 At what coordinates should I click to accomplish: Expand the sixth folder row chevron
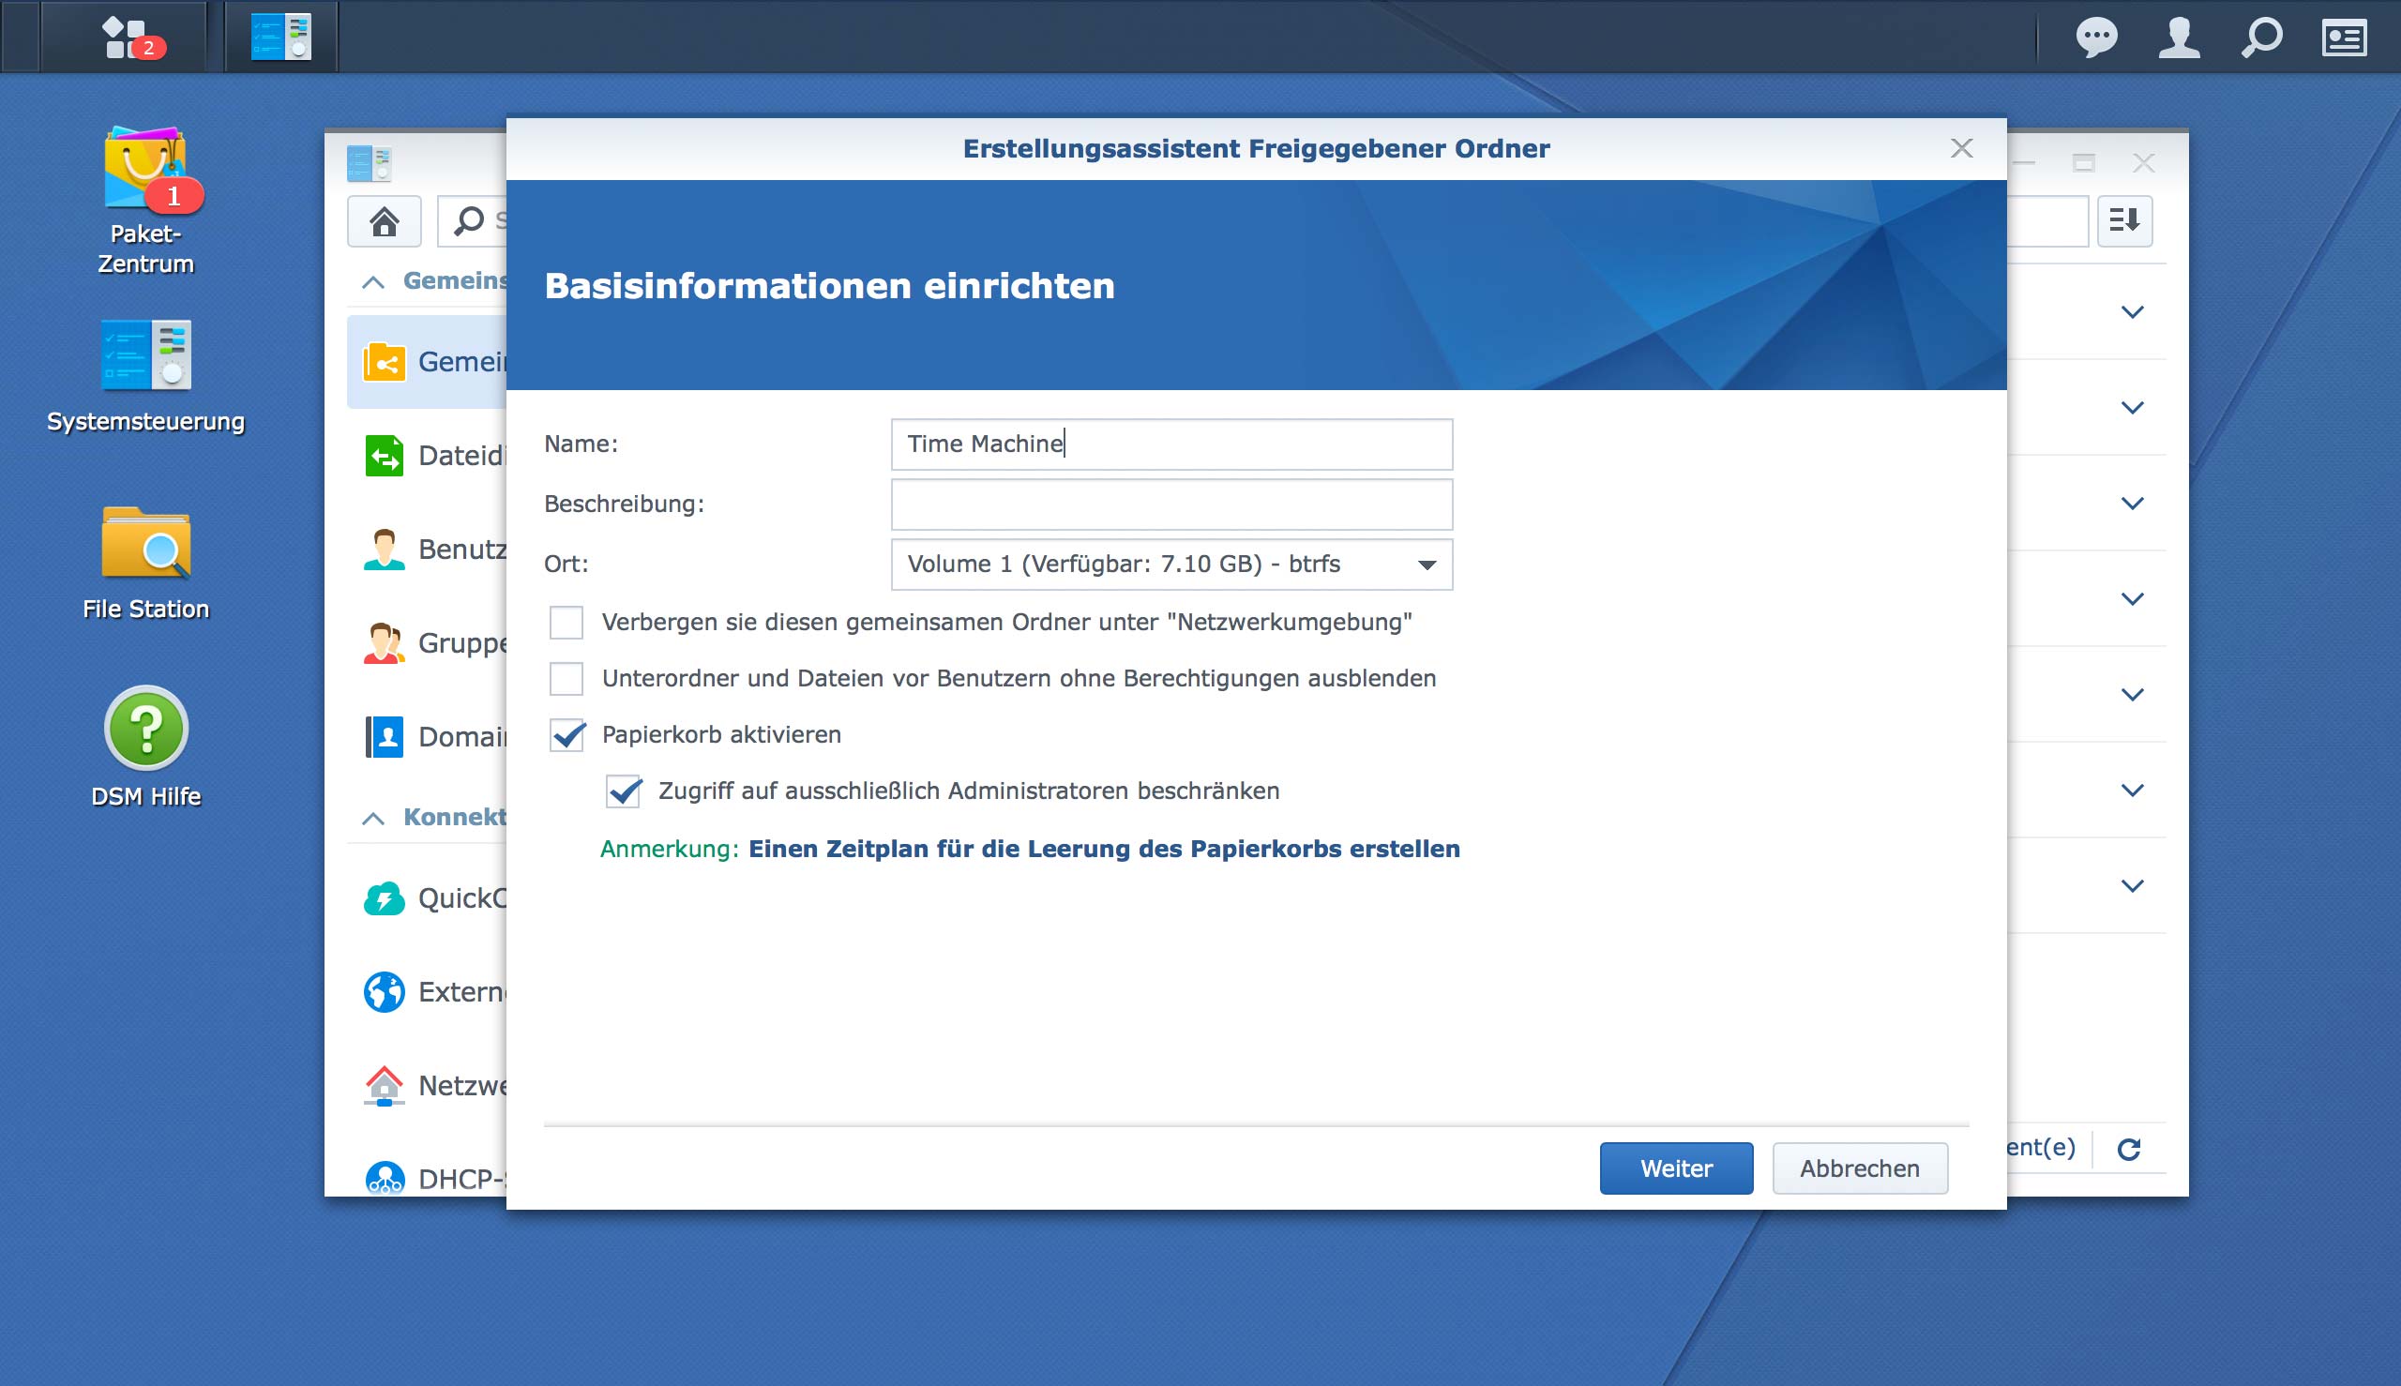tap(2132, 791)
